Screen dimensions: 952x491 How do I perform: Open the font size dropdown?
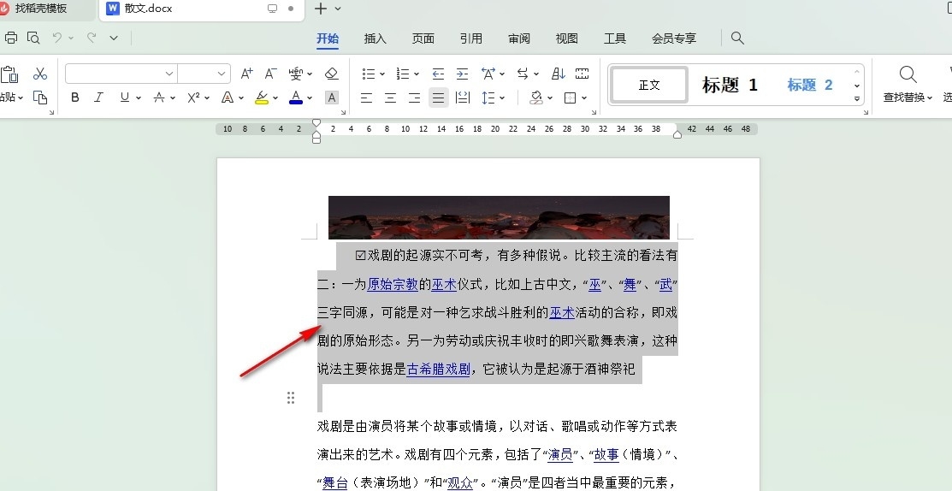pos(222,74)
